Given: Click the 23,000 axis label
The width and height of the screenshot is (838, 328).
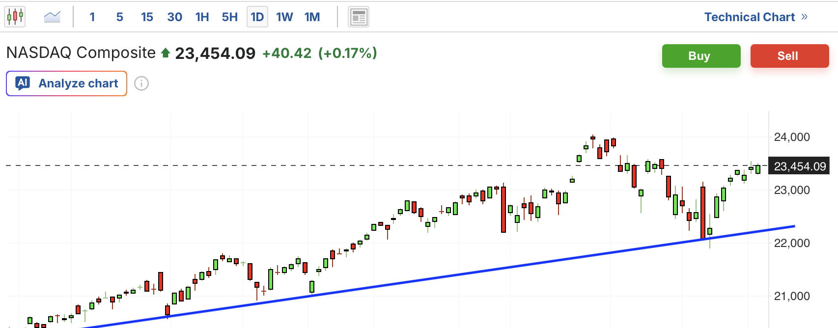Looking at the screenshot, I should coord(792,190).
